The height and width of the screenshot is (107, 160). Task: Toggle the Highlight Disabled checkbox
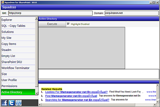(68, 24)
